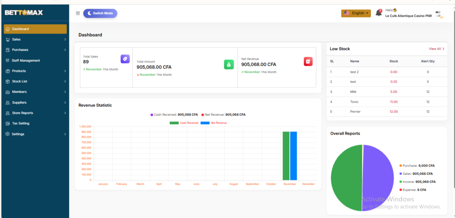Viewport: 455px width, 218px height.
Task: Click the View All low stock link
Action: click(436, 49)
